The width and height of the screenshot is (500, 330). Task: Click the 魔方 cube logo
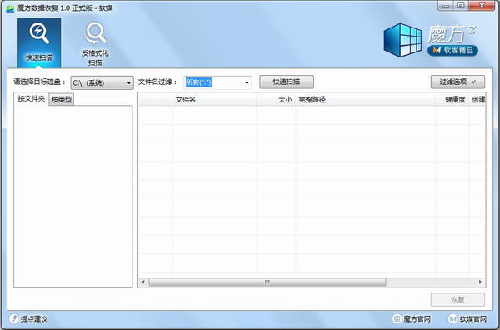(x=402, y=40)
